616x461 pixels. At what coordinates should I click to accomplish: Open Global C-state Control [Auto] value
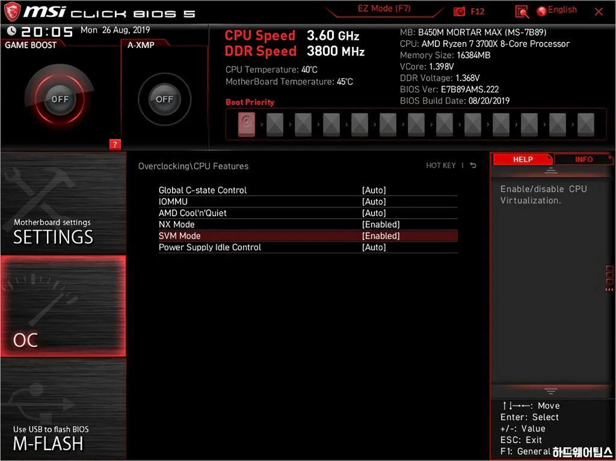pos(374,190)
